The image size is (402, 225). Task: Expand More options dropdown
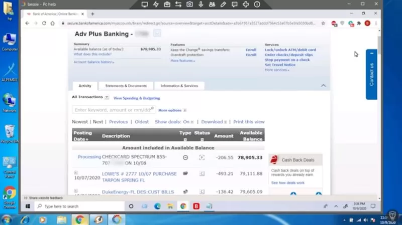[185, 110]
